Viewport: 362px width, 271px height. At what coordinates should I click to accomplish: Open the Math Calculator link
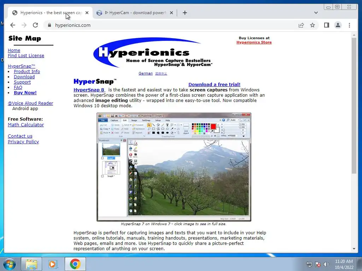(26, 125)
